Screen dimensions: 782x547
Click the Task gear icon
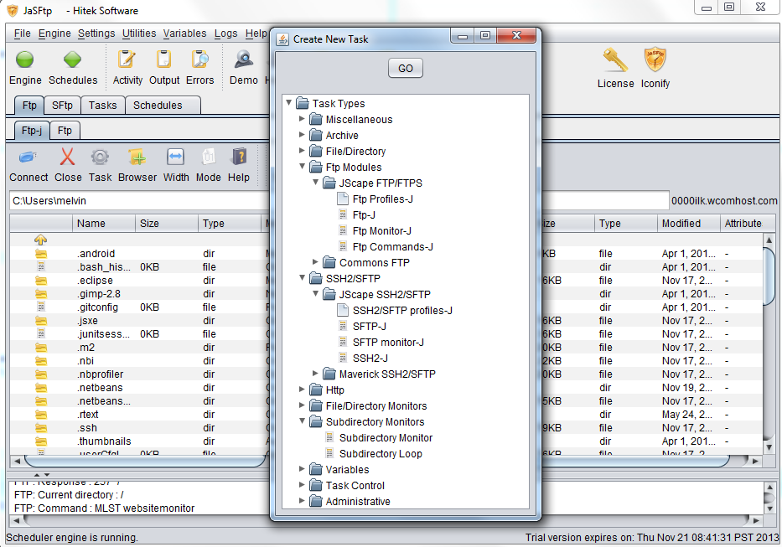click(x=100, y=157)
